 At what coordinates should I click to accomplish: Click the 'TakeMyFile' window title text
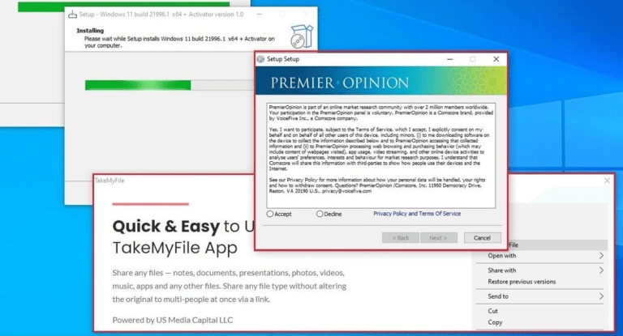(x=110, y=181)
